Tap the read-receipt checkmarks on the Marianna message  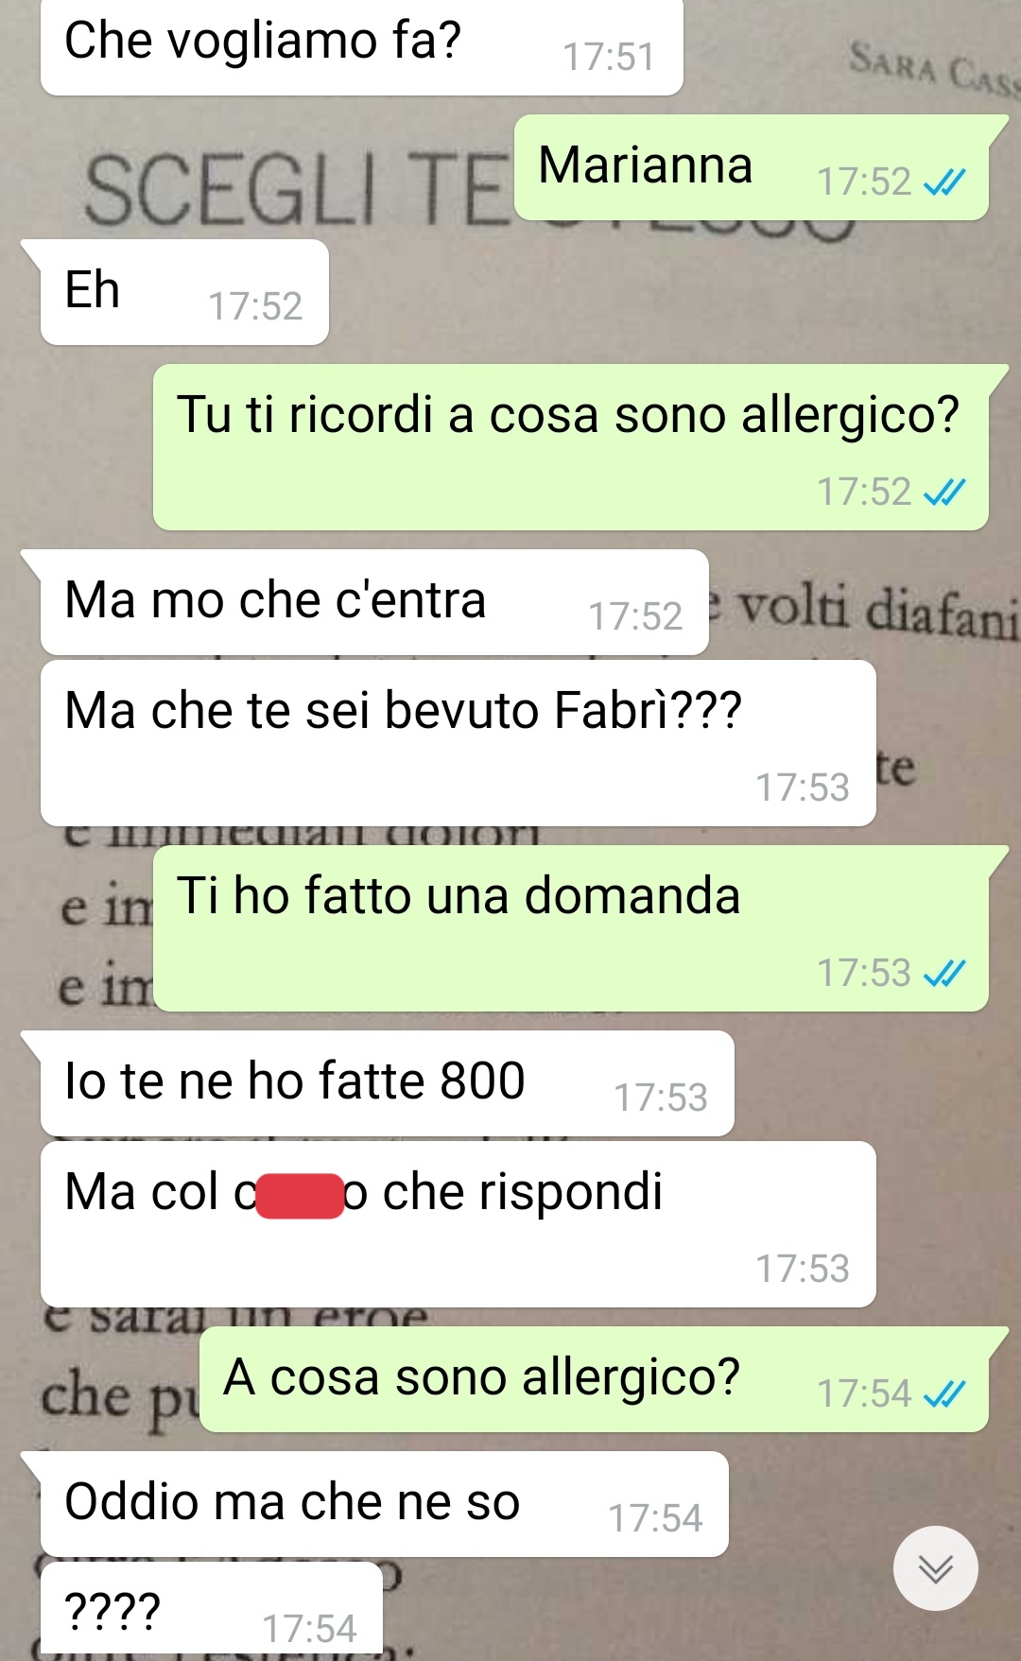click(x=944, y=182)
